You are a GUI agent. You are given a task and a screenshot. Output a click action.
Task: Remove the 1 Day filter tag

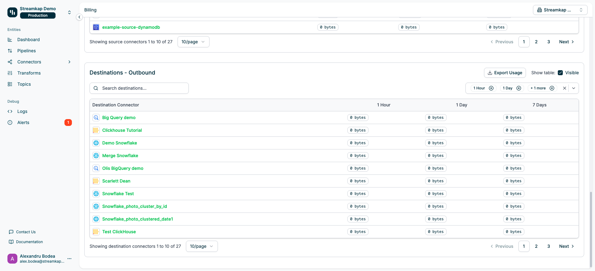(519, 88)
